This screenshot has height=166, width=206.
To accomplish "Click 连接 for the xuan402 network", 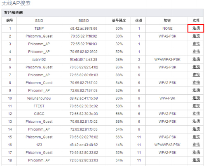I will [x=196, y=59].
